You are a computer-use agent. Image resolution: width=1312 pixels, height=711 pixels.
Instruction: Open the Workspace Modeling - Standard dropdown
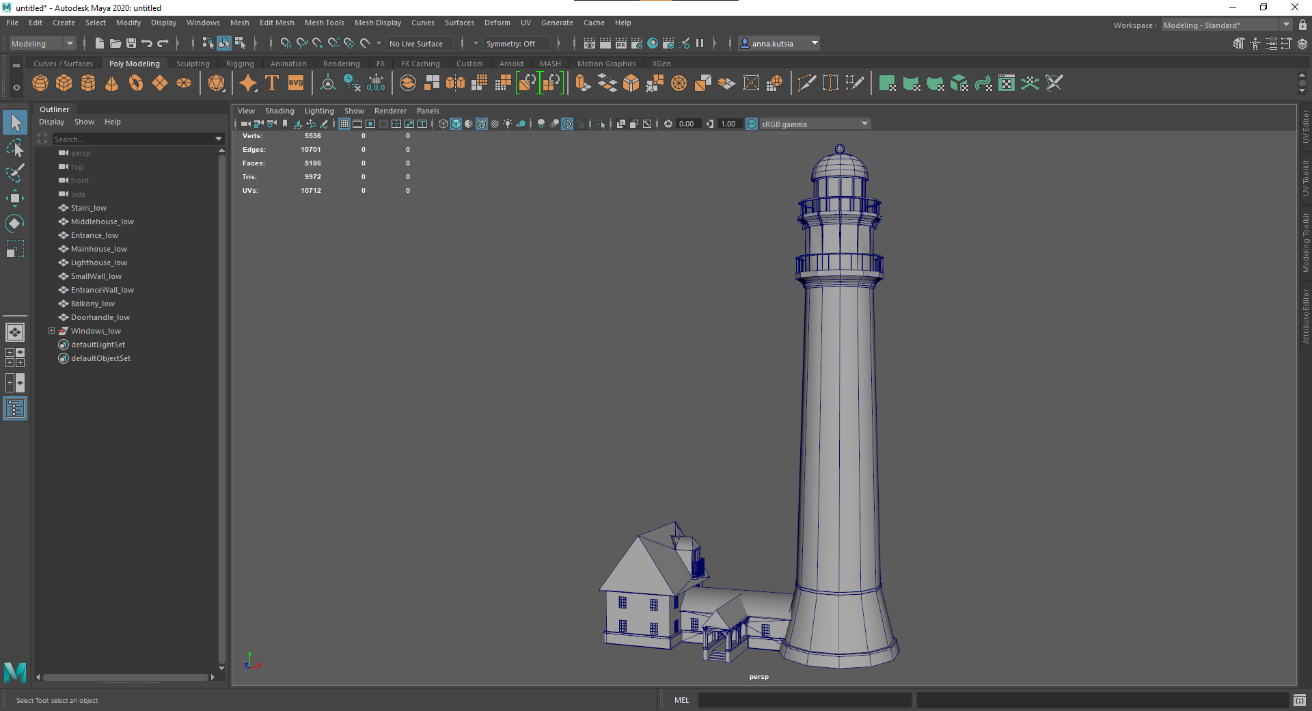pos(1227,25)
